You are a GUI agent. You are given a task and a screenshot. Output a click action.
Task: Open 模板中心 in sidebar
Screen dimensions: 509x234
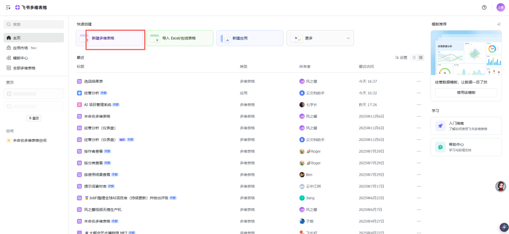coord(34,58)
